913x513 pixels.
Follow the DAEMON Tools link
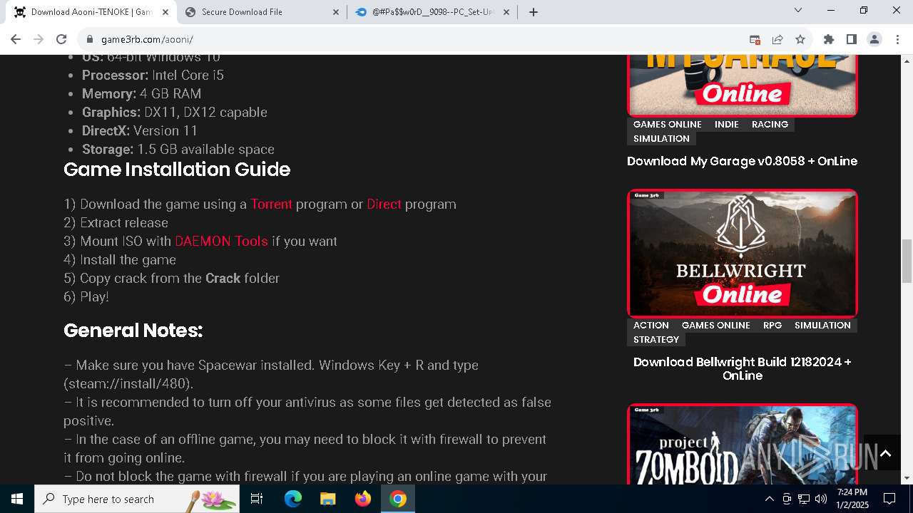[x=221, y=241]
